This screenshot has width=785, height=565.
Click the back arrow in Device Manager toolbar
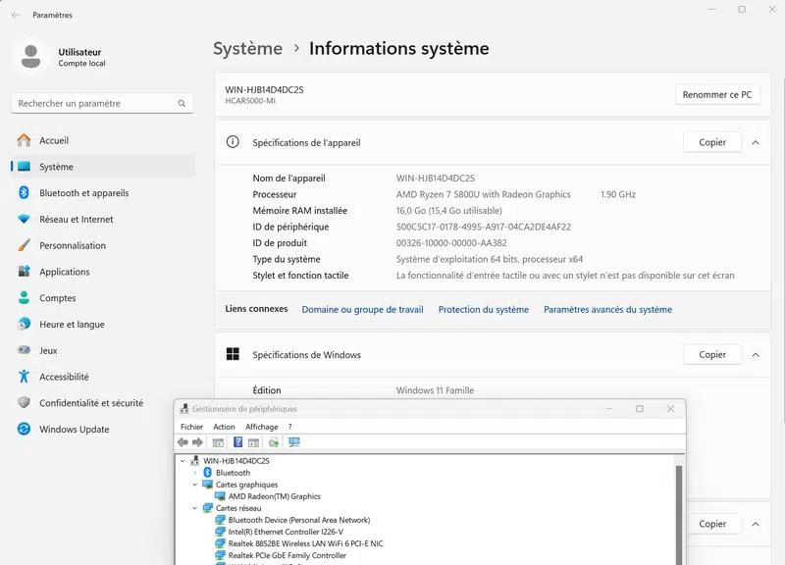[183, 442]
